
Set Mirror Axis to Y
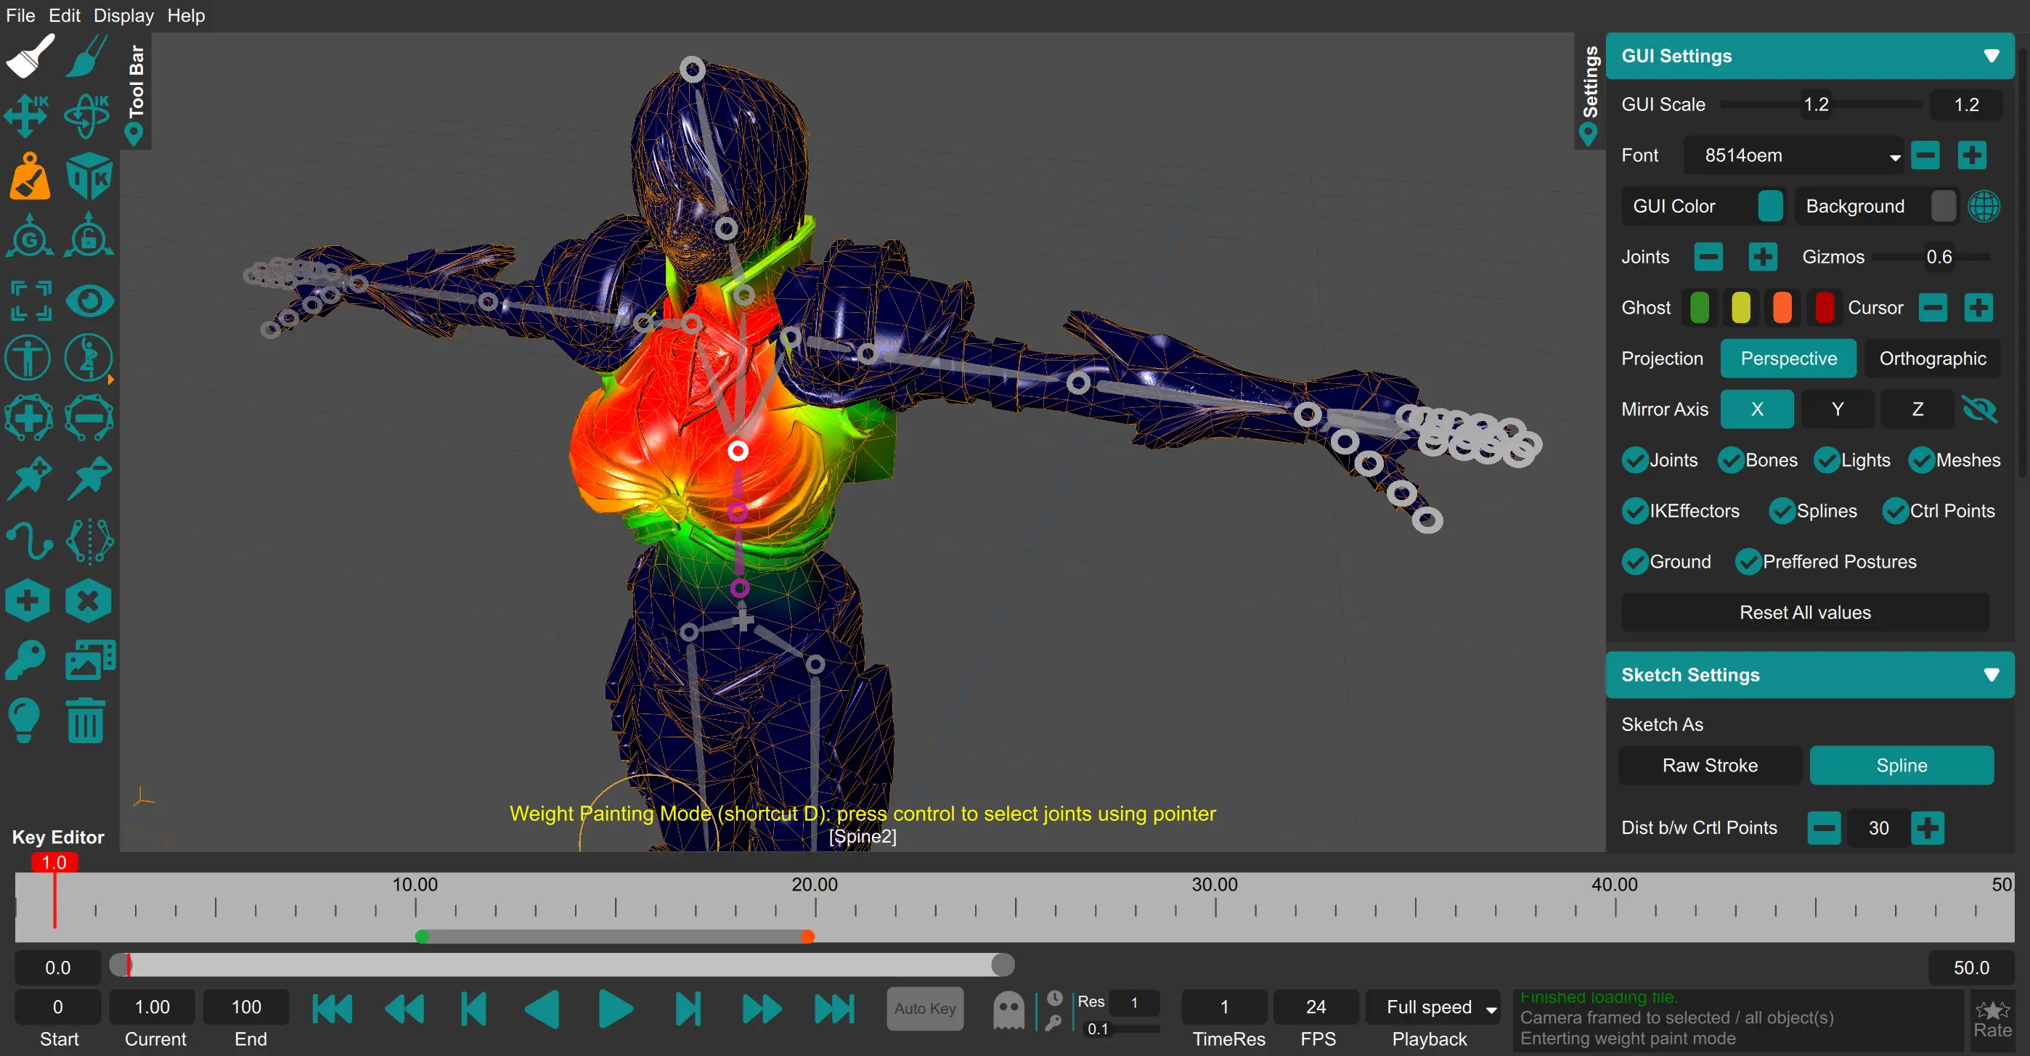tap(1837, 409)
